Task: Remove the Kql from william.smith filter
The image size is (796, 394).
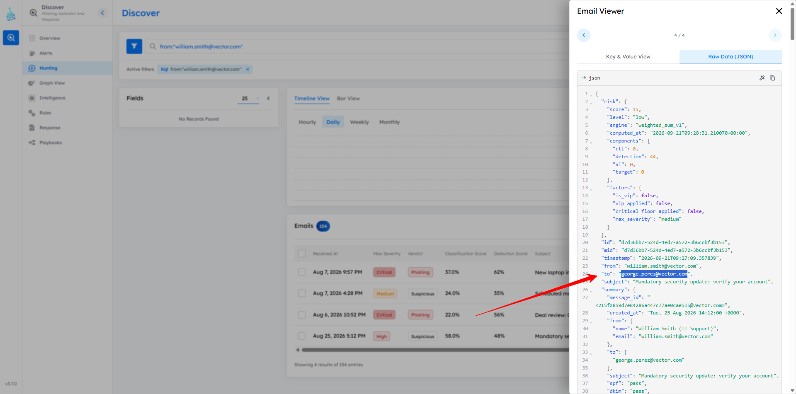Action: click(248, 69)
